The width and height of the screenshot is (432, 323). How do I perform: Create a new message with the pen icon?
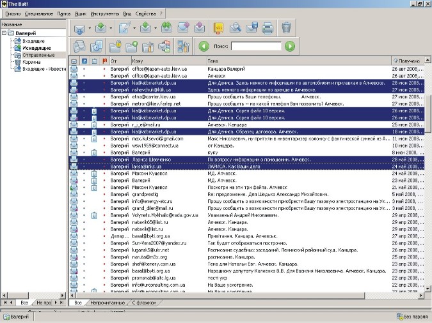[x=124, y=28]
